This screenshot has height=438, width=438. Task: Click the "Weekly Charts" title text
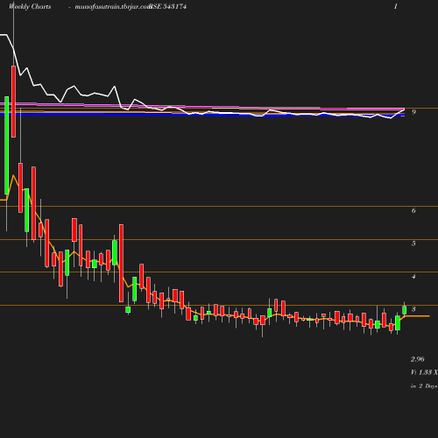tap(30, 6)
